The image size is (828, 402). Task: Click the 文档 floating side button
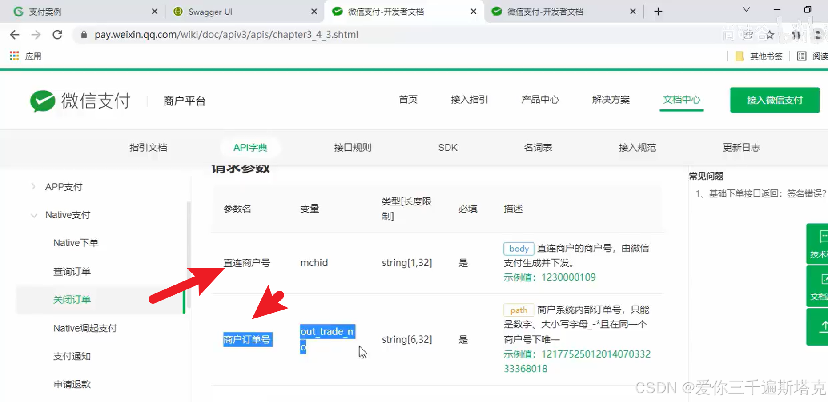coord(817,286)
